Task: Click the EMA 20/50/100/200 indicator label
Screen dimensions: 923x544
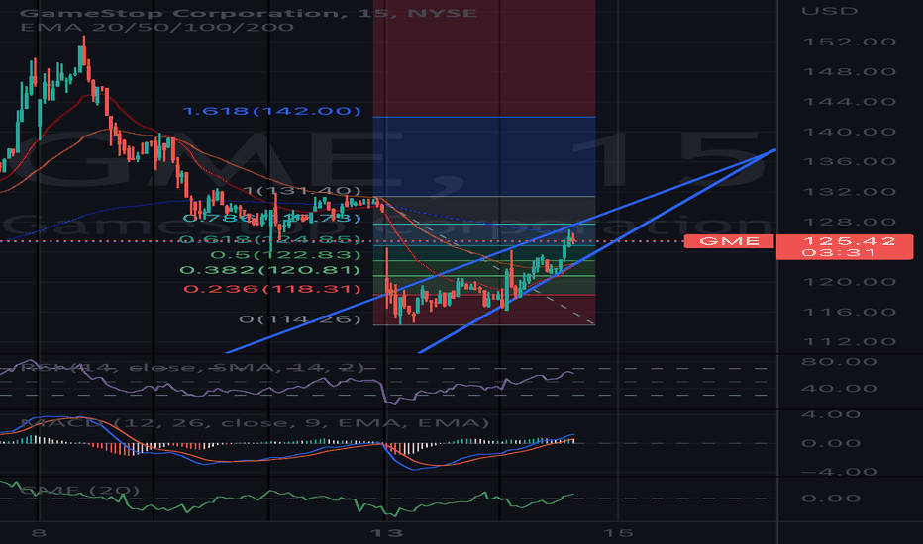Action: [x=156, y=28]
